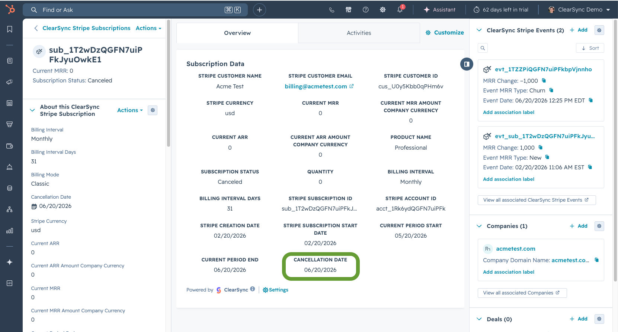This screenshot has height=332, width=618.
Task: Open the database Data Management sidebar icon
Action: click(x=10, y=188)
